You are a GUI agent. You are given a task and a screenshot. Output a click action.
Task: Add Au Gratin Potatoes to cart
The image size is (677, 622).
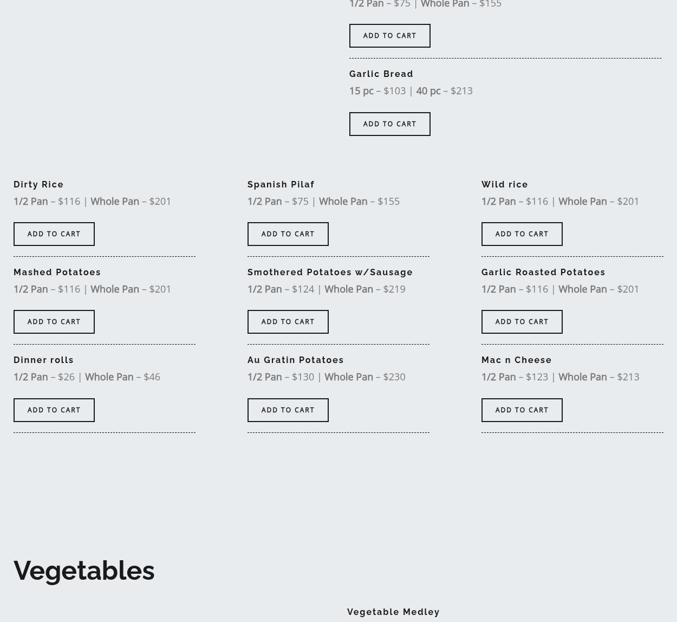coord(288,410)
